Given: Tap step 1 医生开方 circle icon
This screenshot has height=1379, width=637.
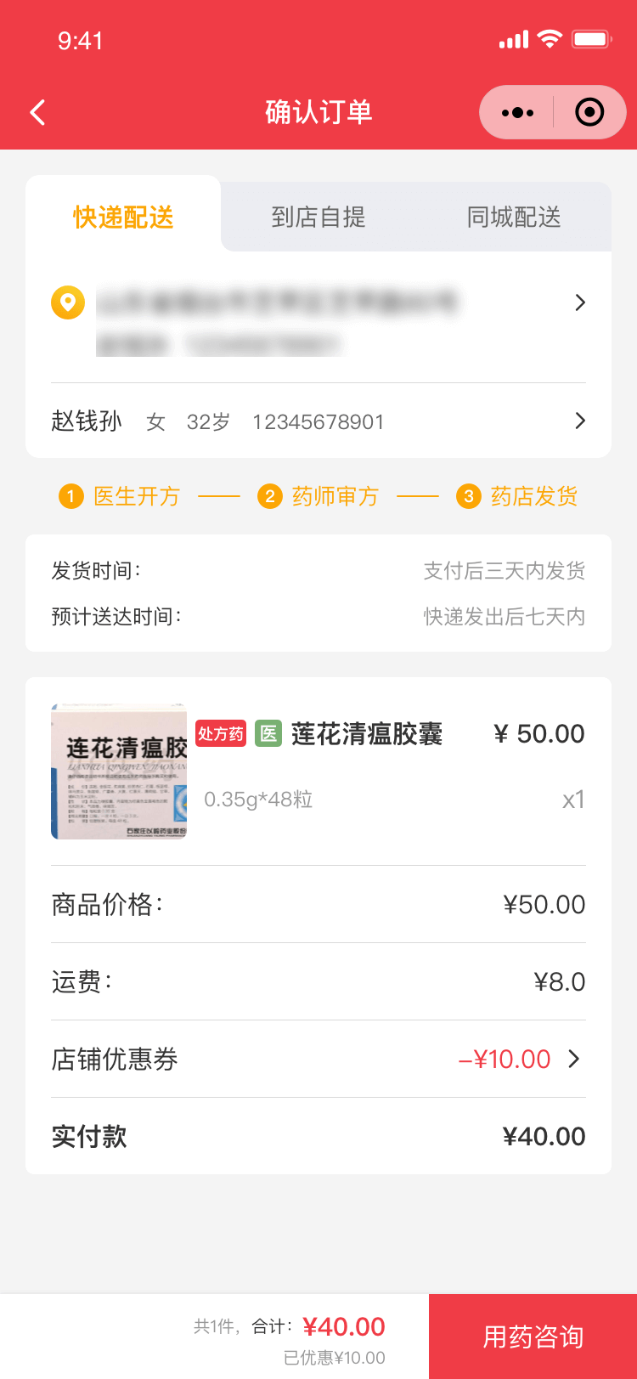Looking at the screenshot, I should coord(71,496).
